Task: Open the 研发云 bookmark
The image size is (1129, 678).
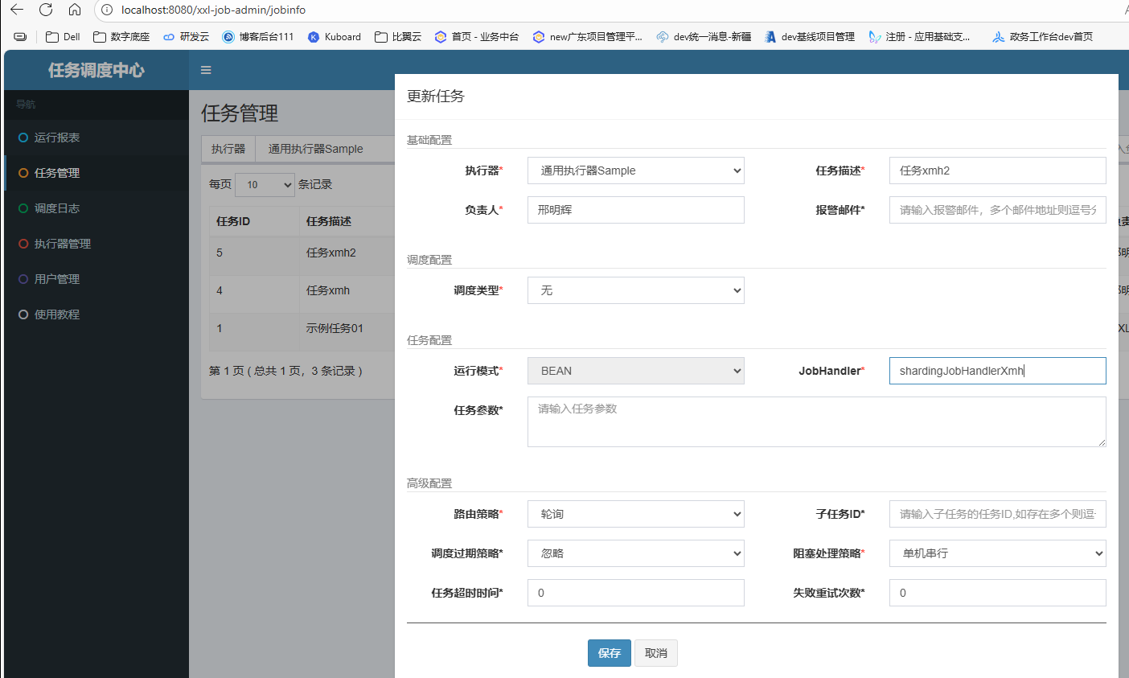Action: (186, 36)
